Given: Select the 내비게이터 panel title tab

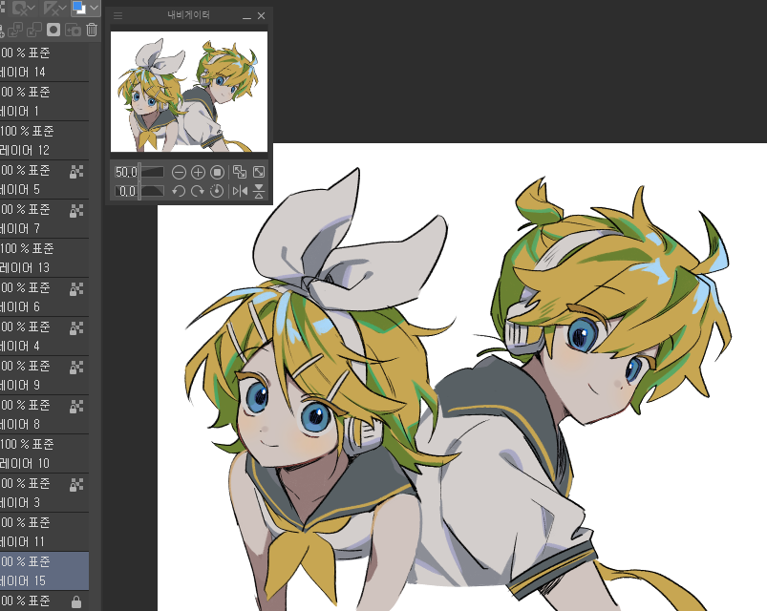Looking at the screenshot, I should tap(188, 15).
